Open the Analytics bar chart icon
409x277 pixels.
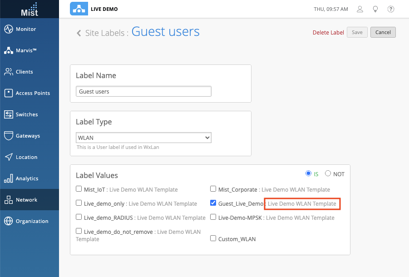coord(8,178)
